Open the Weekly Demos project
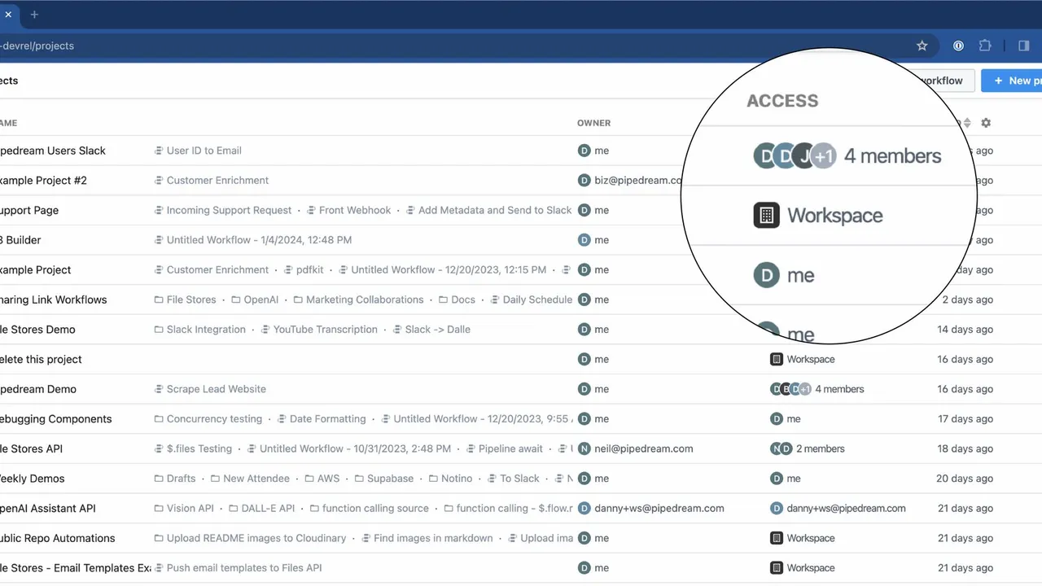The width and height of the screenshot is (1042, 586). (33, 479)
